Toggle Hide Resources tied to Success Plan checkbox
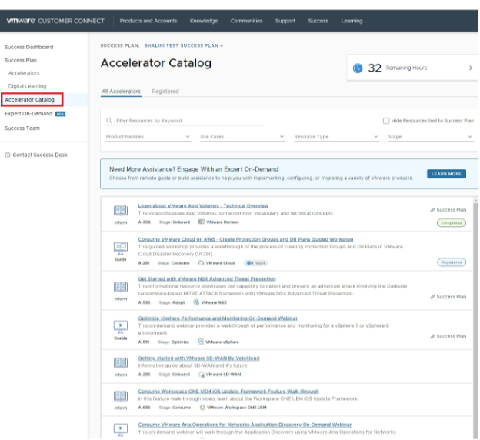480x440 pixels. [x=386, y=121]
